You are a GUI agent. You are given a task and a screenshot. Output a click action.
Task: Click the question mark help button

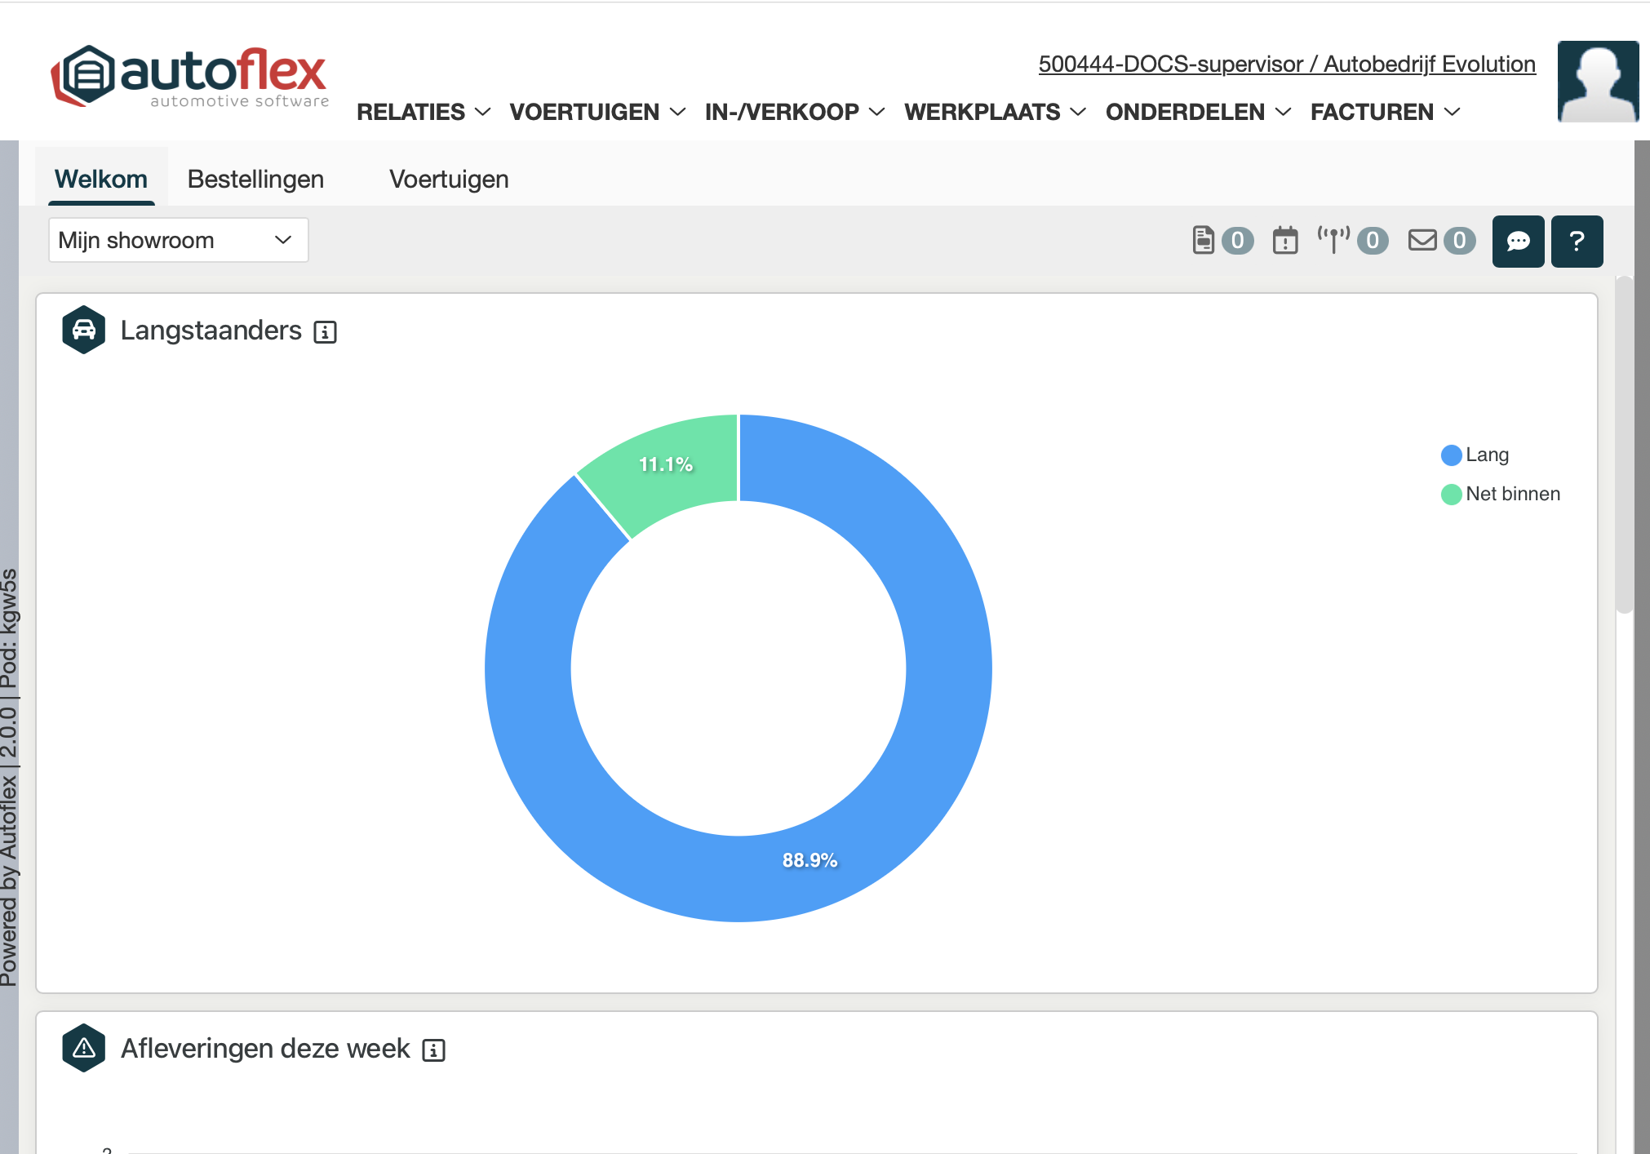tap(1577, 242)
